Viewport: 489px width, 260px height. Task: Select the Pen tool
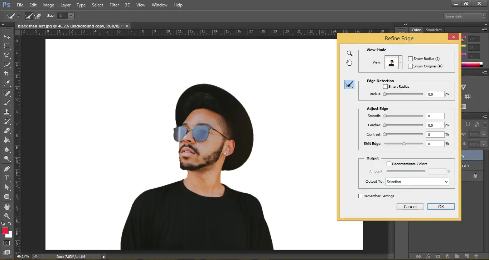(x=7, y=169)
